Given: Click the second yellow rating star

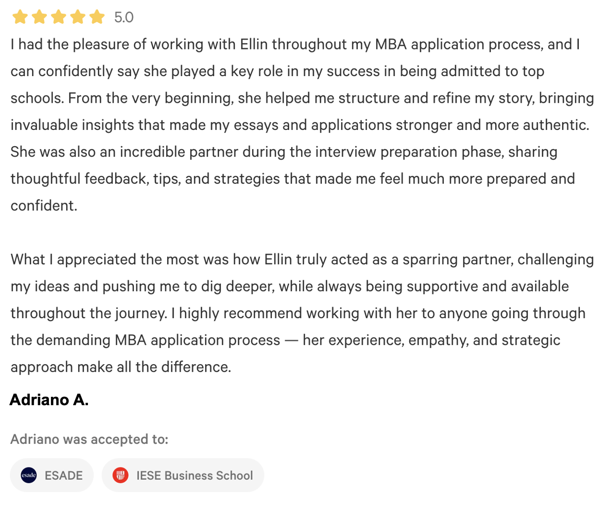Looking at the screenshot, I should [x=39, y=17].
